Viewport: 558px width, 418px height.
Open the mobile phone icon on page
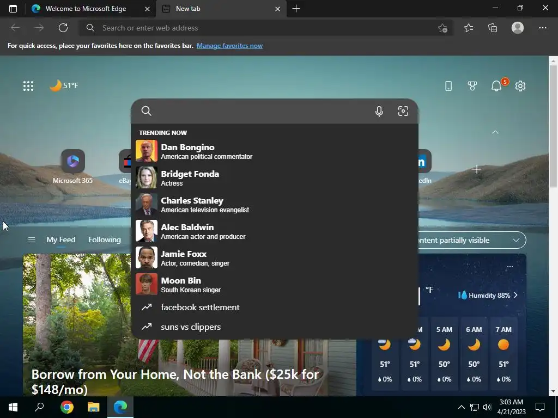(448, 85)
